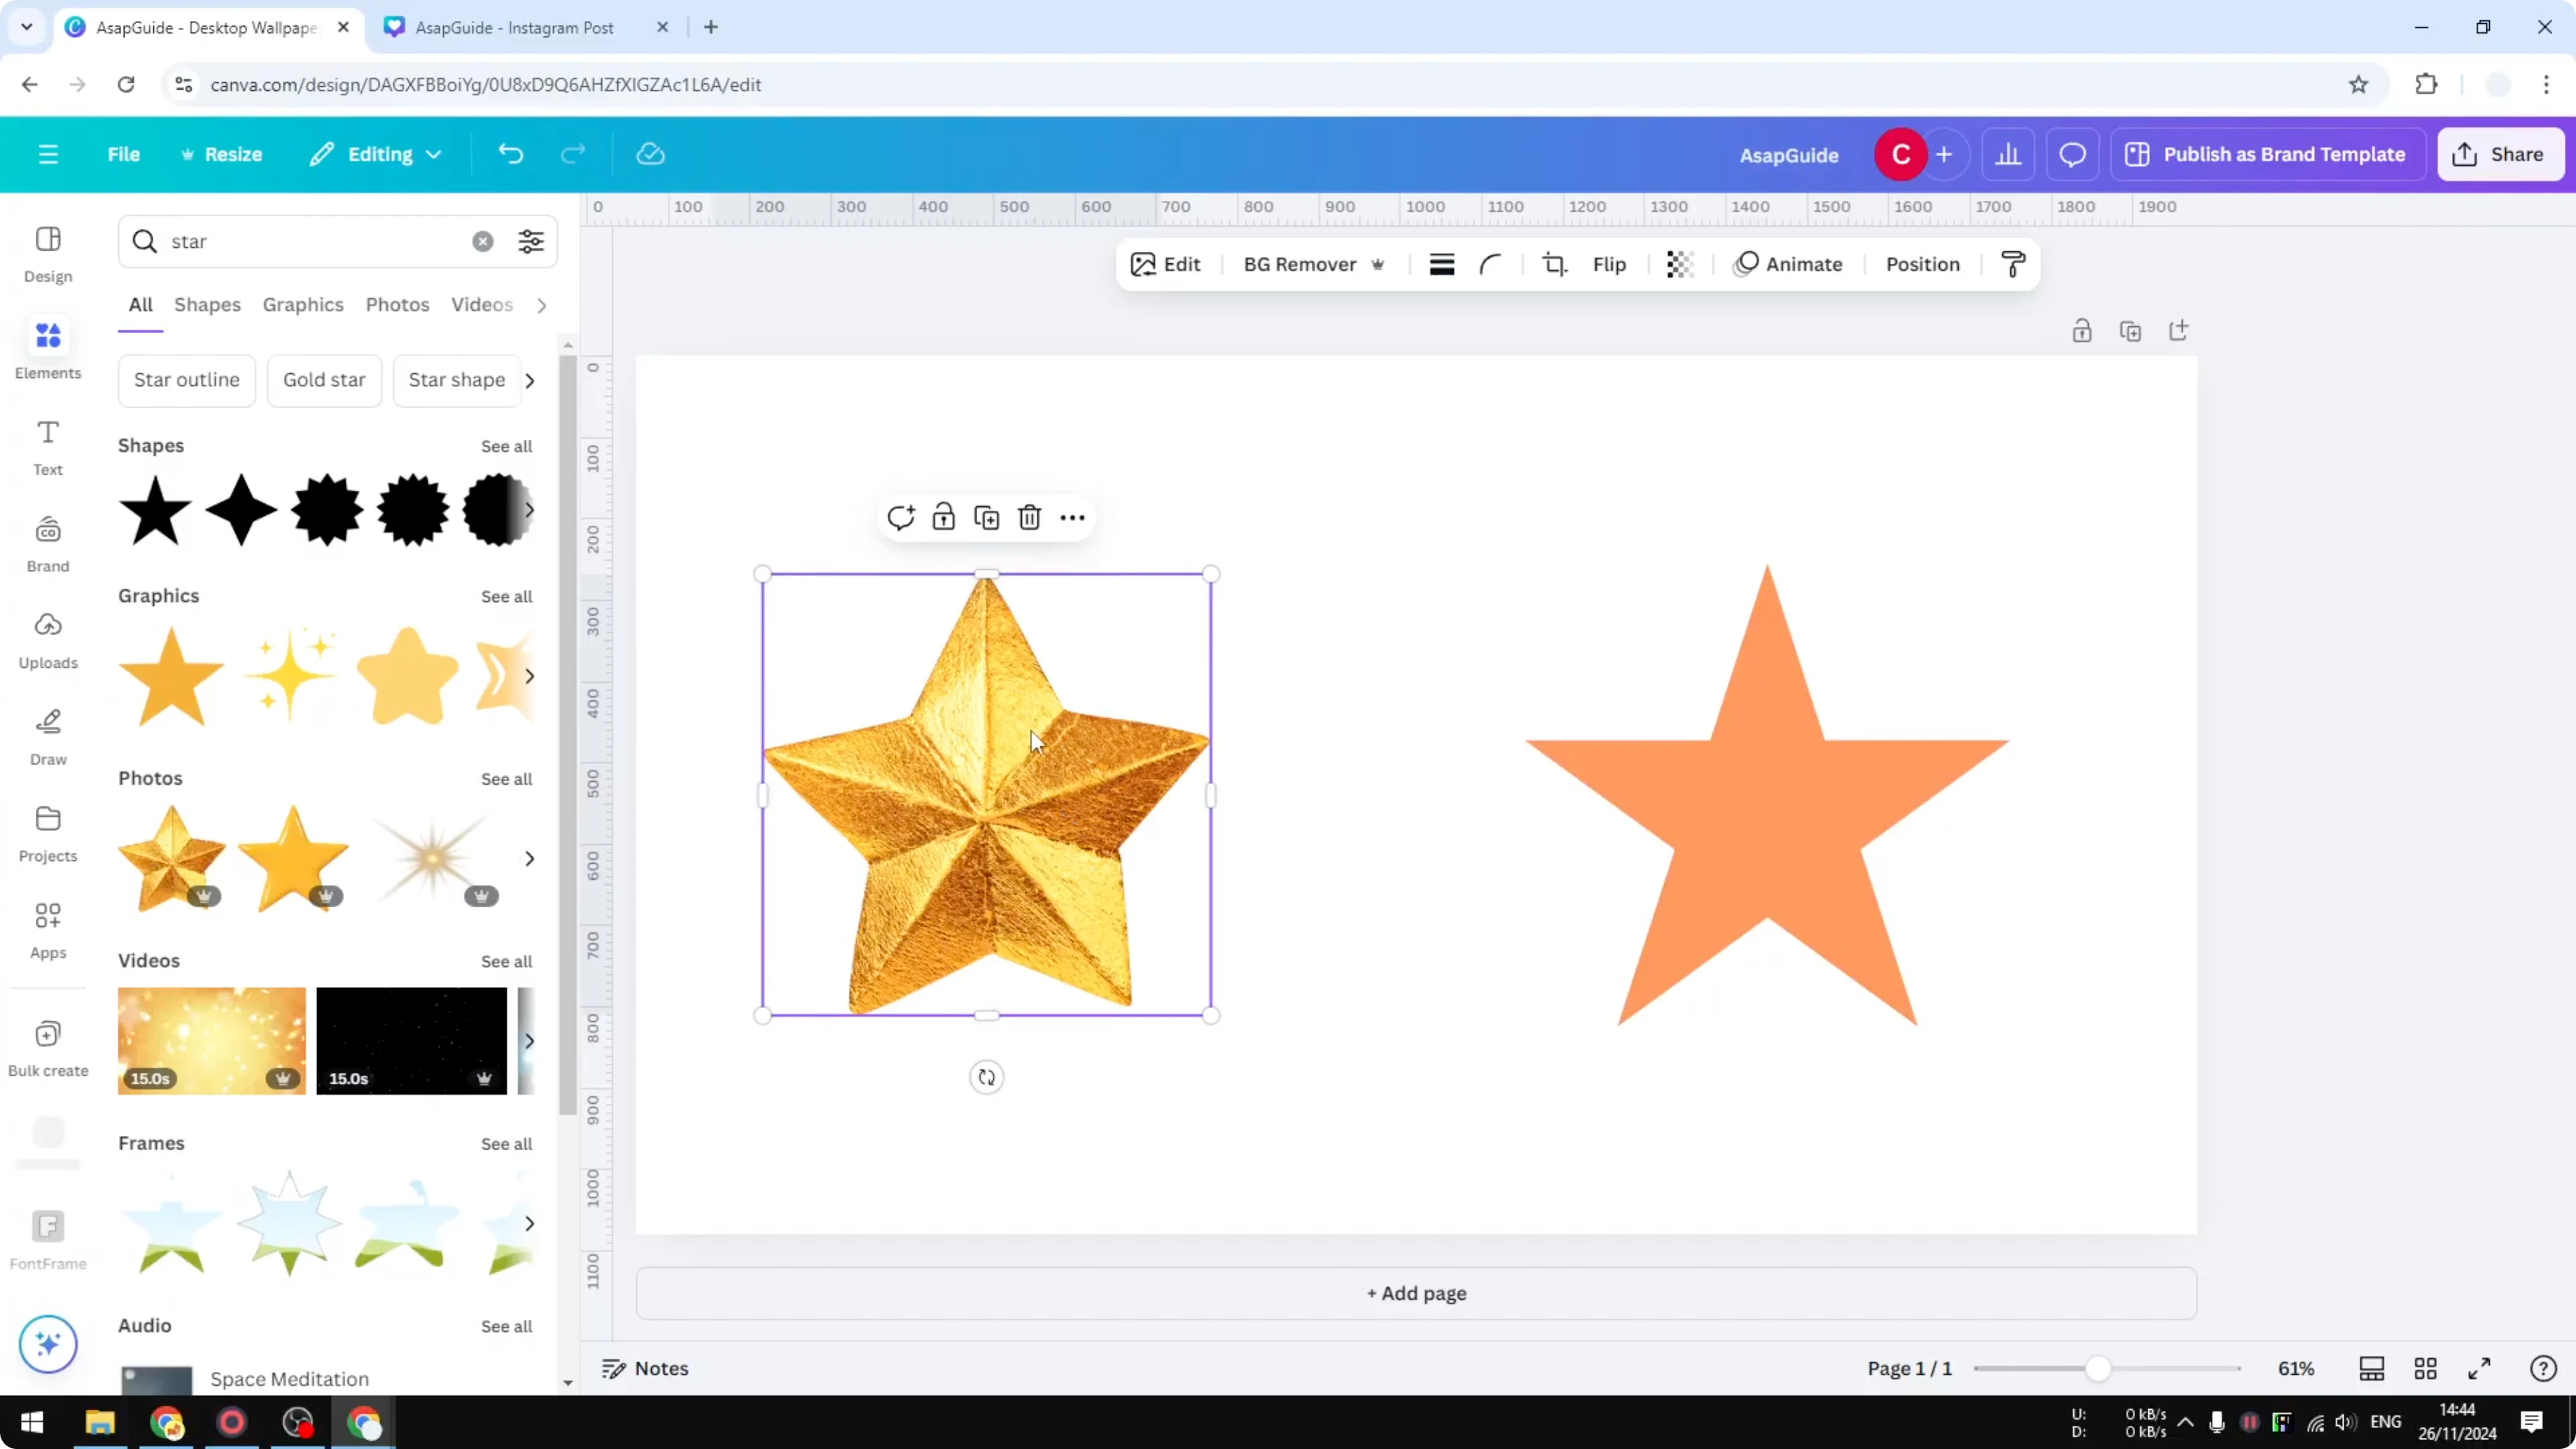Open Notes in the status bar
Viewport: 2576px width, 1449px height.
coord(645,1368)
